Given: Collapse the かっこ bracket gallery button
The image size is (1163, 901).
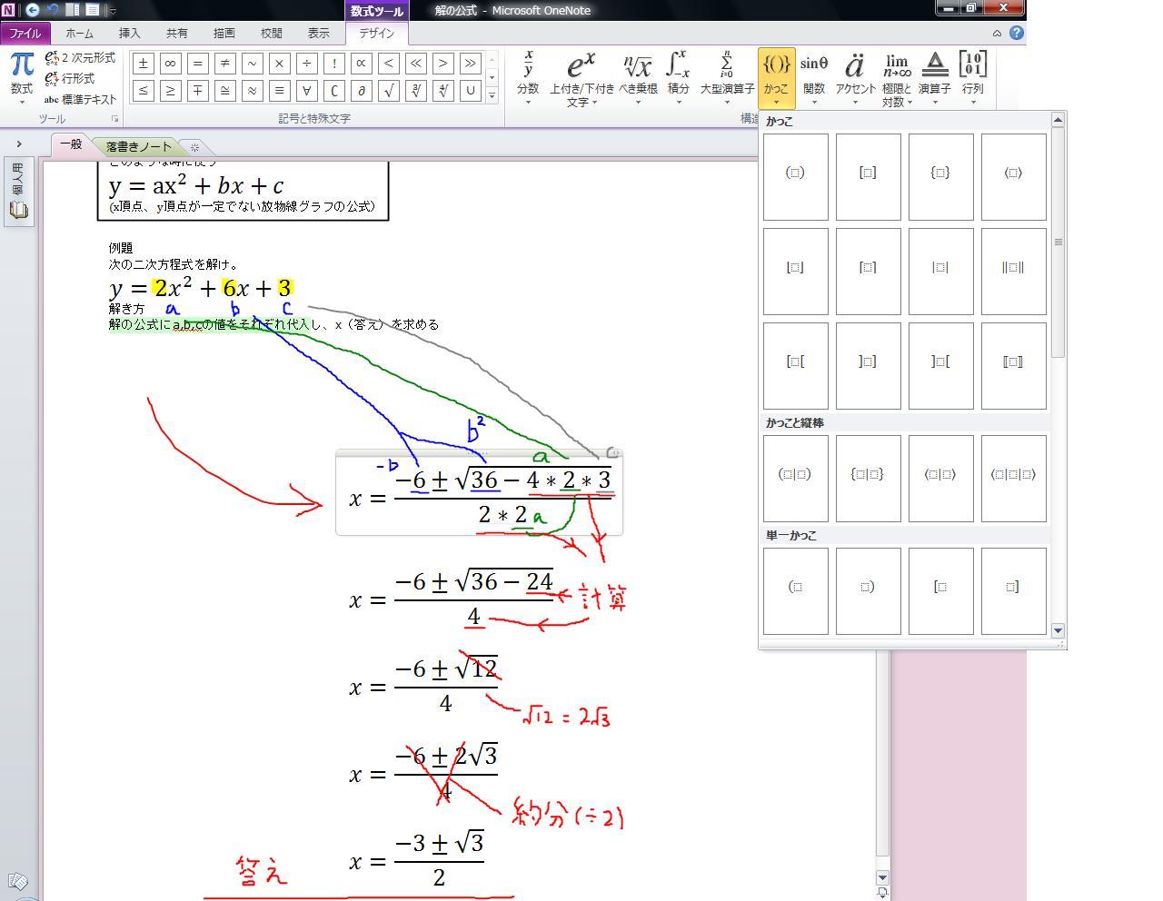Looking at the screenshot, I should 776,79.
